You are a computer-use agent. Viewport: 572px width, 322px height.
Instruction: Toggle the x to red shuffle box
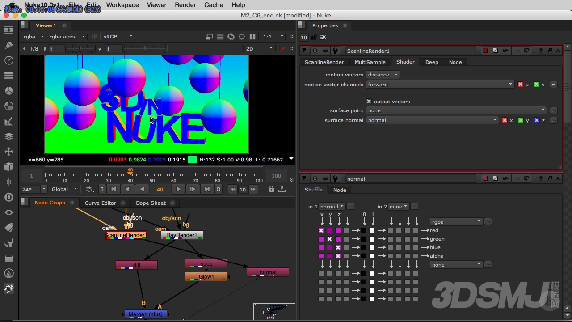(x=321, y=231)
